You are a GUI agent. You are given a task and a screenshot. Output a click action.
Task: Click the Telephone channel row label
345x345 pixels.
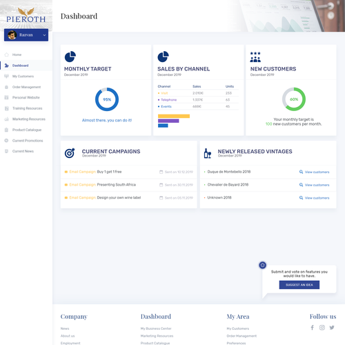pos(169,100)
